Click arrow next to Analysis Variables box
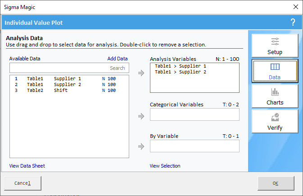The height and width of the screenshot is (196, 303). pyautogui.click(x=141, y=73)
